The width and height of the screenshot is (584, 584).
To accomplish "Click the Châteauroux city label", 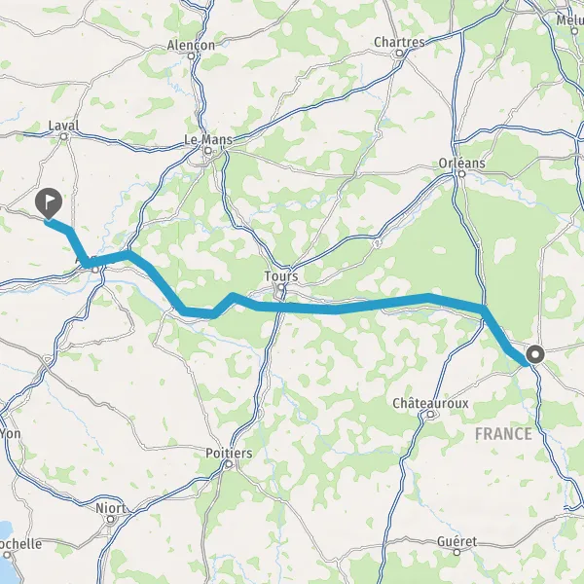I will pos(430,403).
